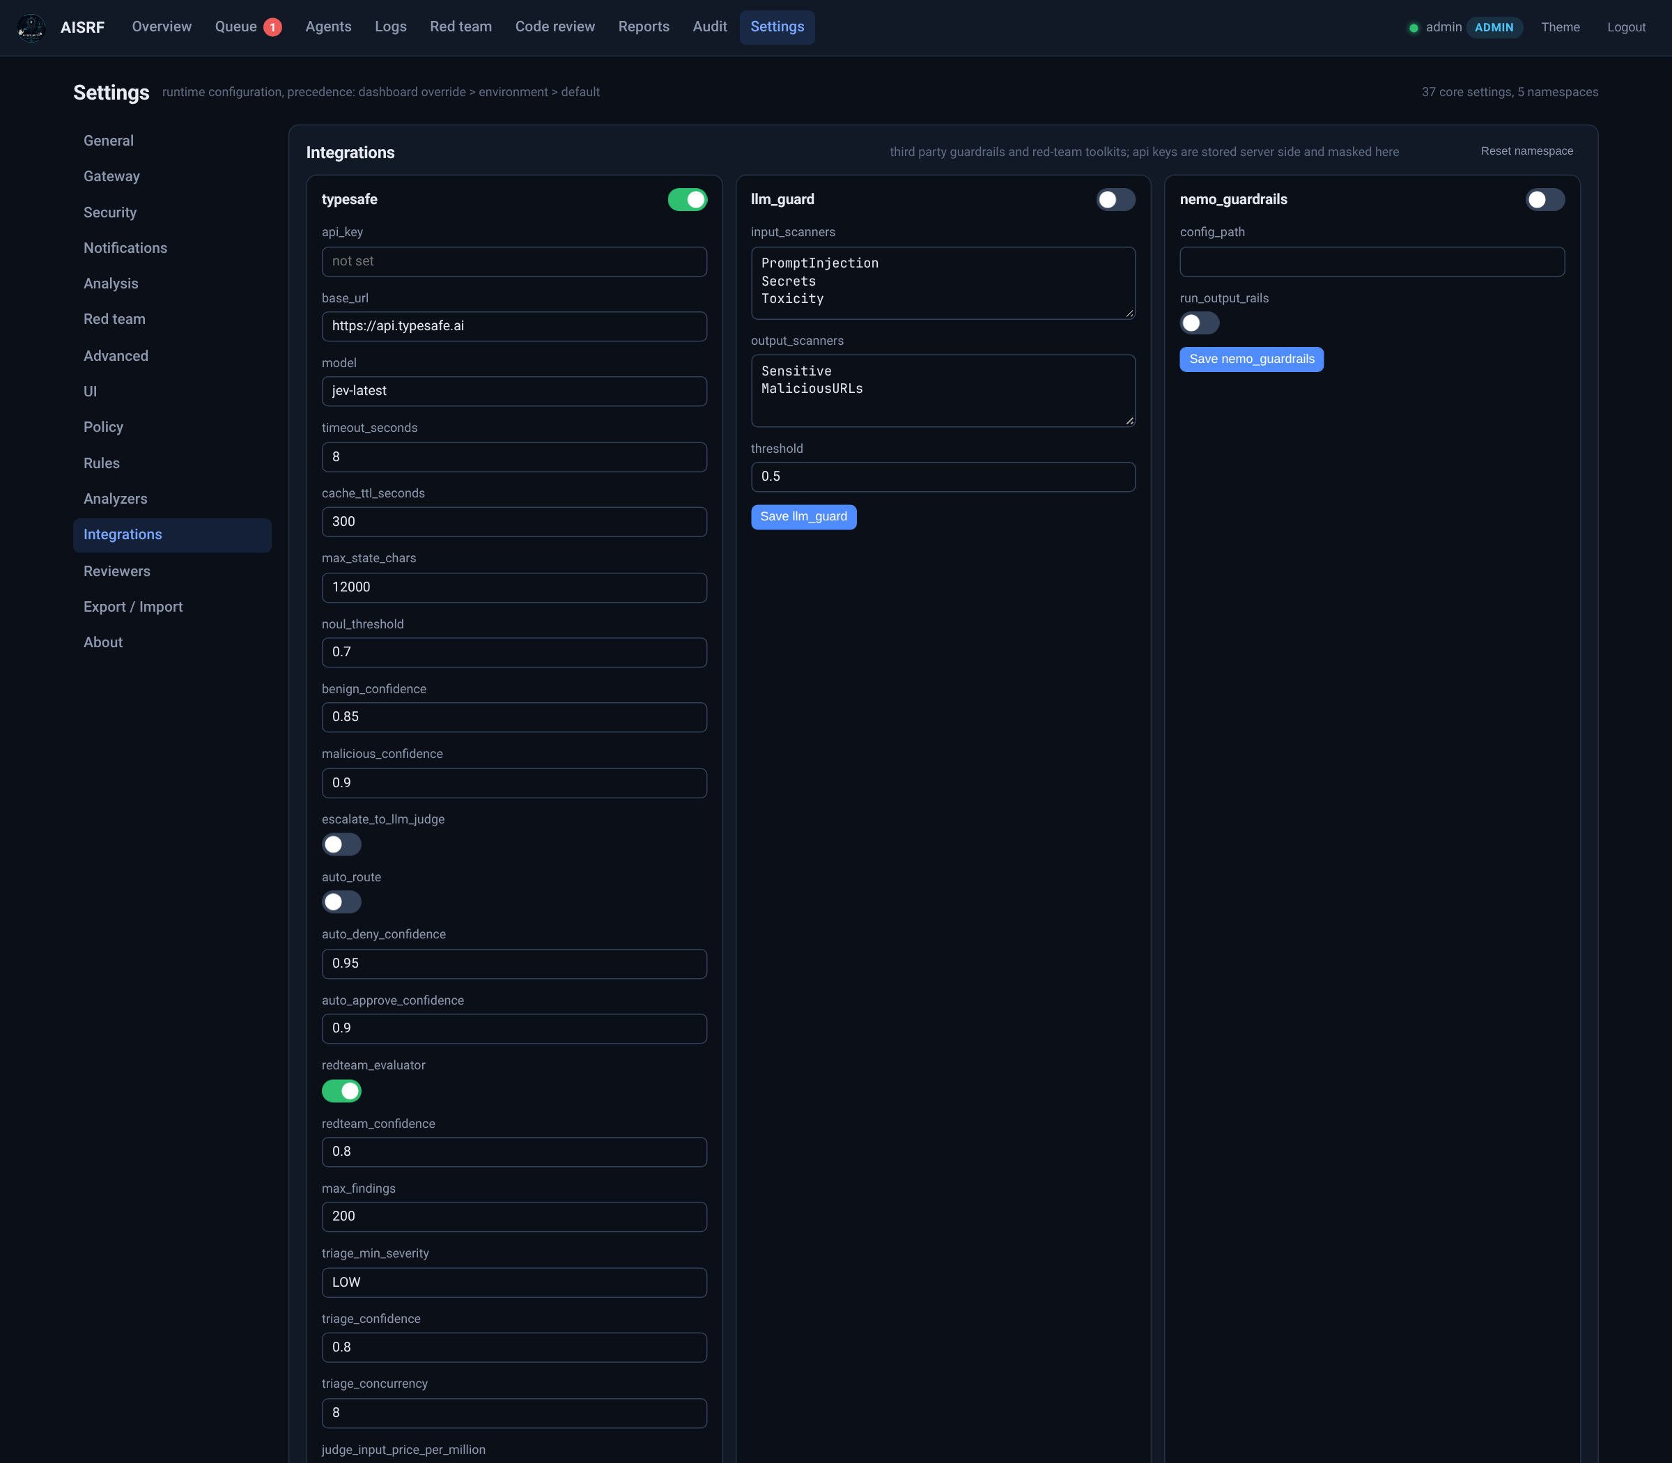Open Red team in top navigation
Screen dimensions: 1672x1463
pos(460,27)
